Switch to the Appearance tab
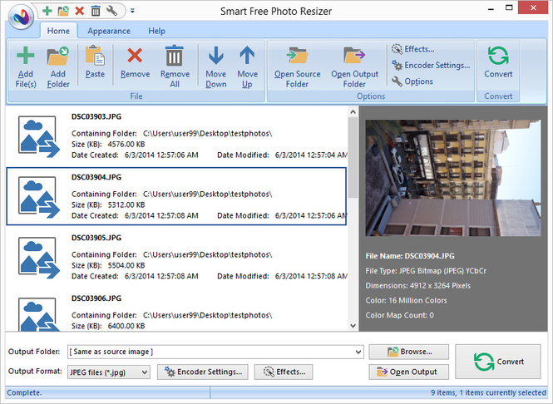Image resolution: width=553 pixels, height=404 pixels. (109, 31)
